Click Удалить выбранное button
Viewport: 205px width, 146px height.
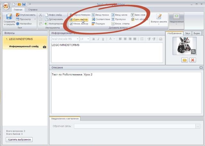tap(19, 140)
